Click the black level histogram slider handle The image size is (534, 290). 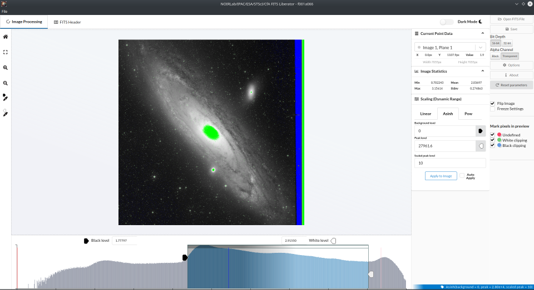(x=185, y=258)
